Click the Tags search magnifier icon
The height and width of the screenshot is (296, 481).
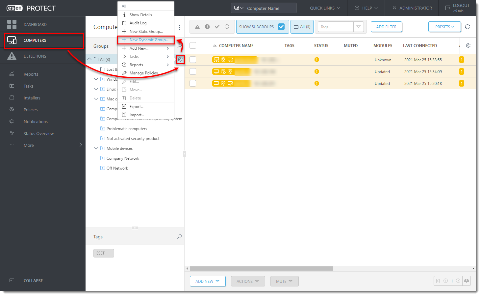coord(179,236)
